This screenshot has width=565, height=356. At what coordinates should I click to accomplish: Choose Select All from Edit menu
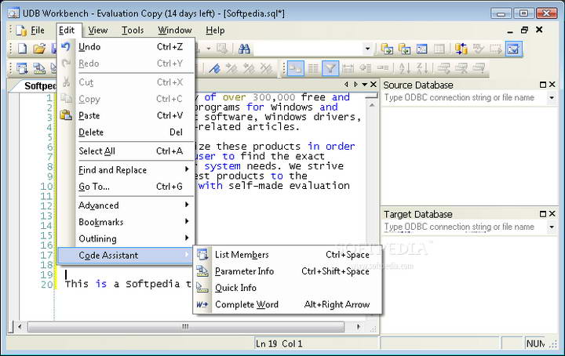point(97,151)
